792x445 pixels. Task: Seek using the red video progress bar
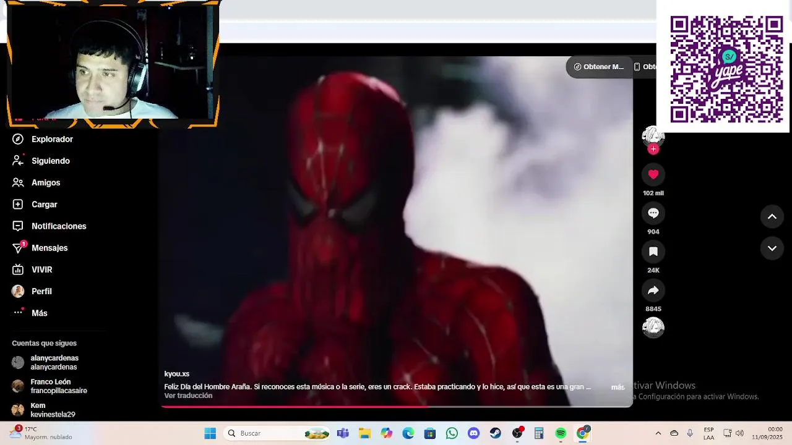coord(397,406)
